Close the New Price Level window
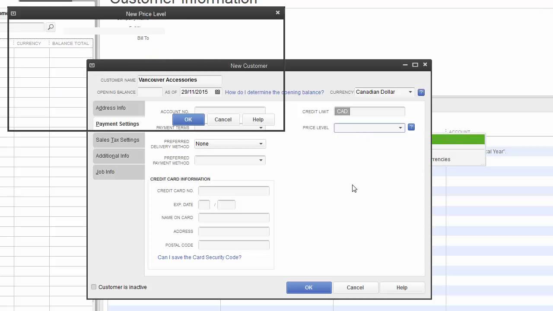Viewport: 553px width, 311px height. [278, 13]
